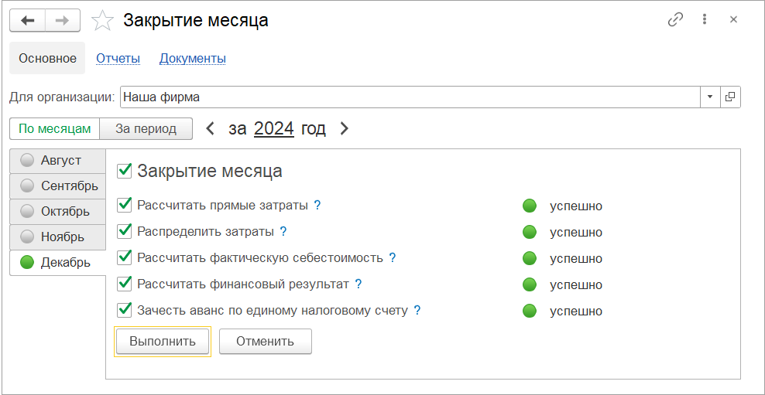This screenshot has height=395, width=765.
Task: Disable Зачесть аванс по единому налоговому счету
Action: pyautogui.click(x=124, y=310)
